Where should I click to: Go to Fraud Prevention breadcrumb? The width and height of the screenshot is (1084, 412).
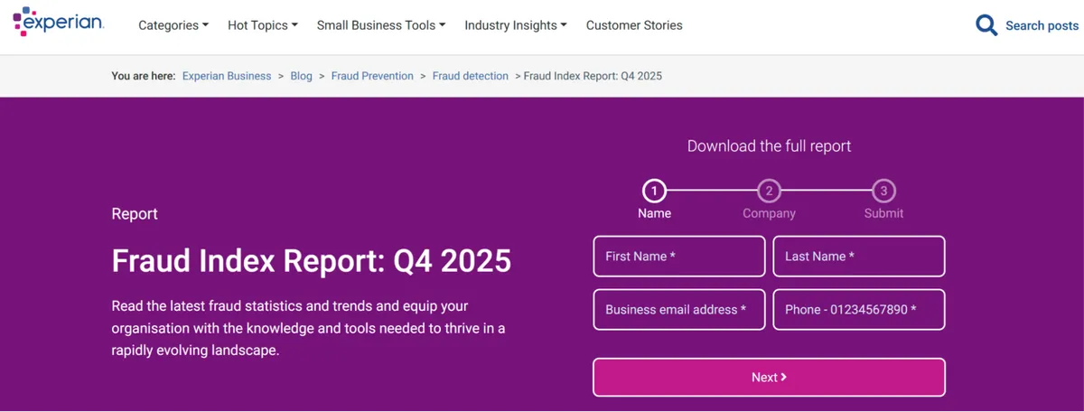(x=372, y=76)
